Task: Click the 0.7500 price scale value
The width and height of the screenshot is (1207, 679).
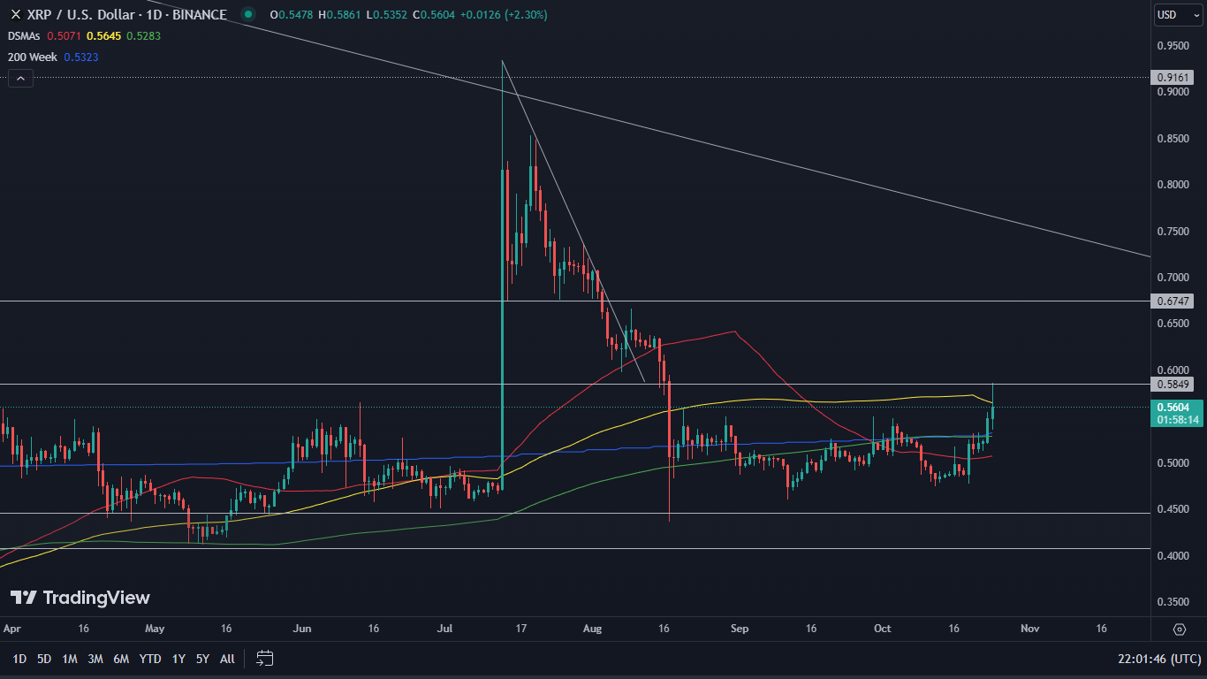Action: click(x=1173, y=231)
